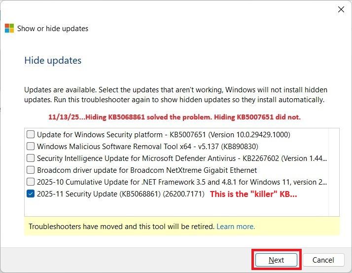Click the red "killer" KB annotation text
Viewport: 352px width, 273px height.
[253, 194]
